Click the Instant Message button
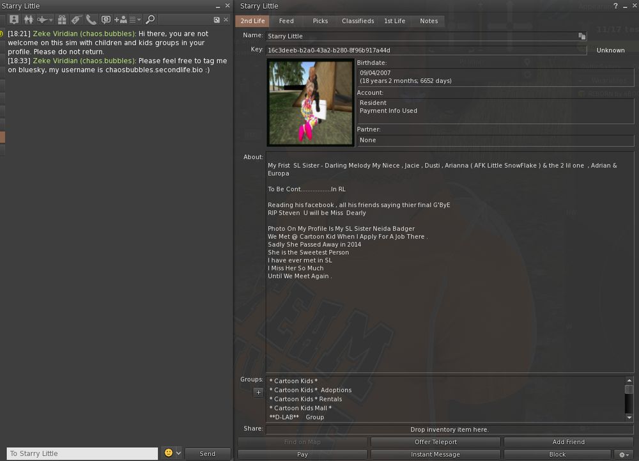This screenshot has height=461, width=639. 435,454
